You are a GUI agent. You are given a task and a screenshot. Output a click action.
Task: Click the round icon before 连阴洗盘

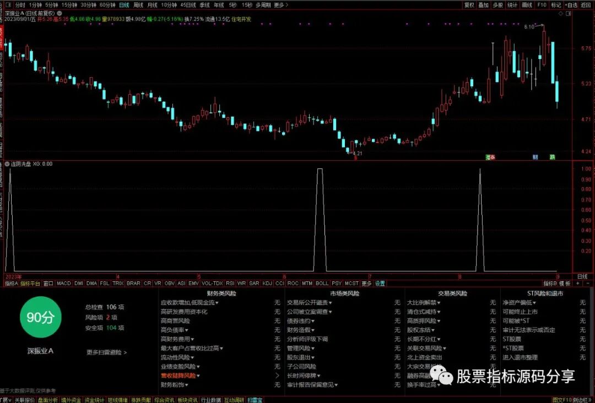7,164
